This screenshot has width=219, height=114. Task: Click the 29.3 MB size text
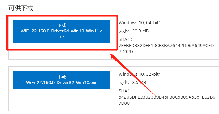click(x=140, y=31)
